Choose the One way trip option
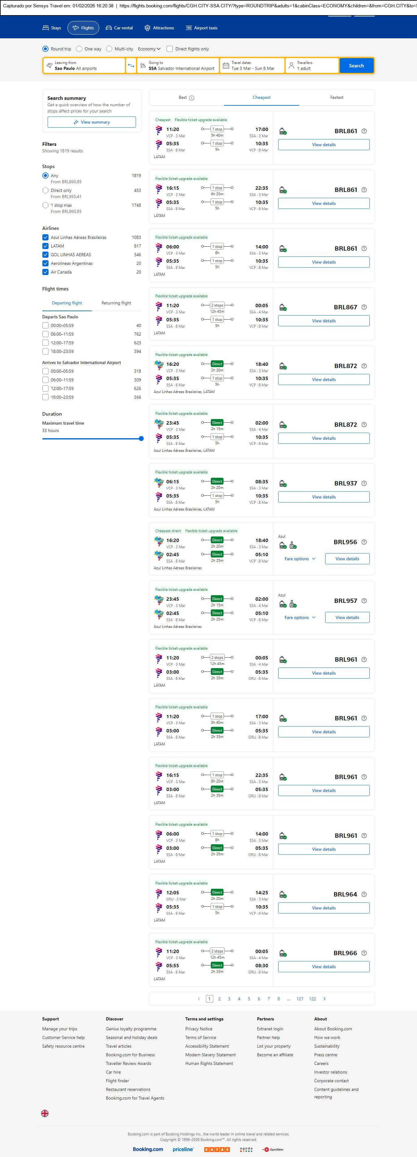 pyautogui.click(x=79, y=49)
